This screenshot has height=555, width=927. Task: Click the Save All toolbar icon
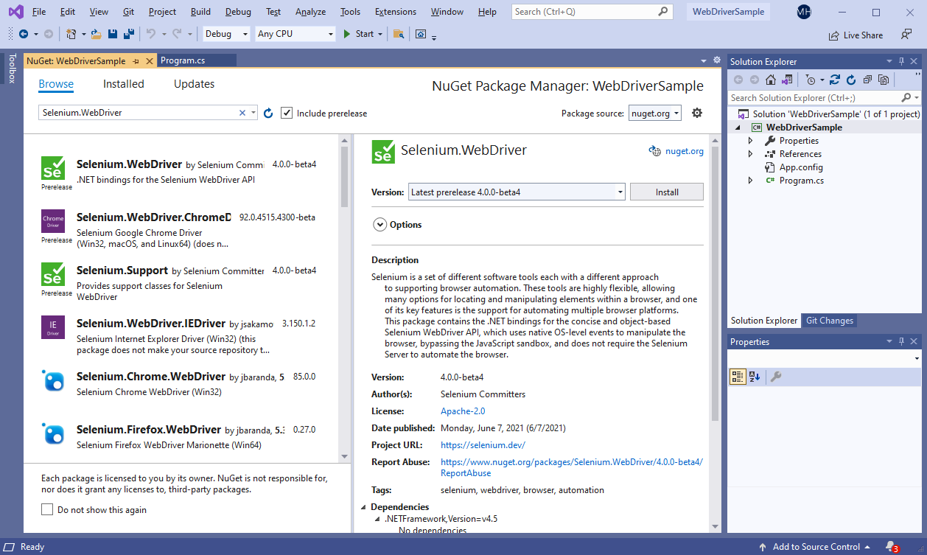point(128,33)
